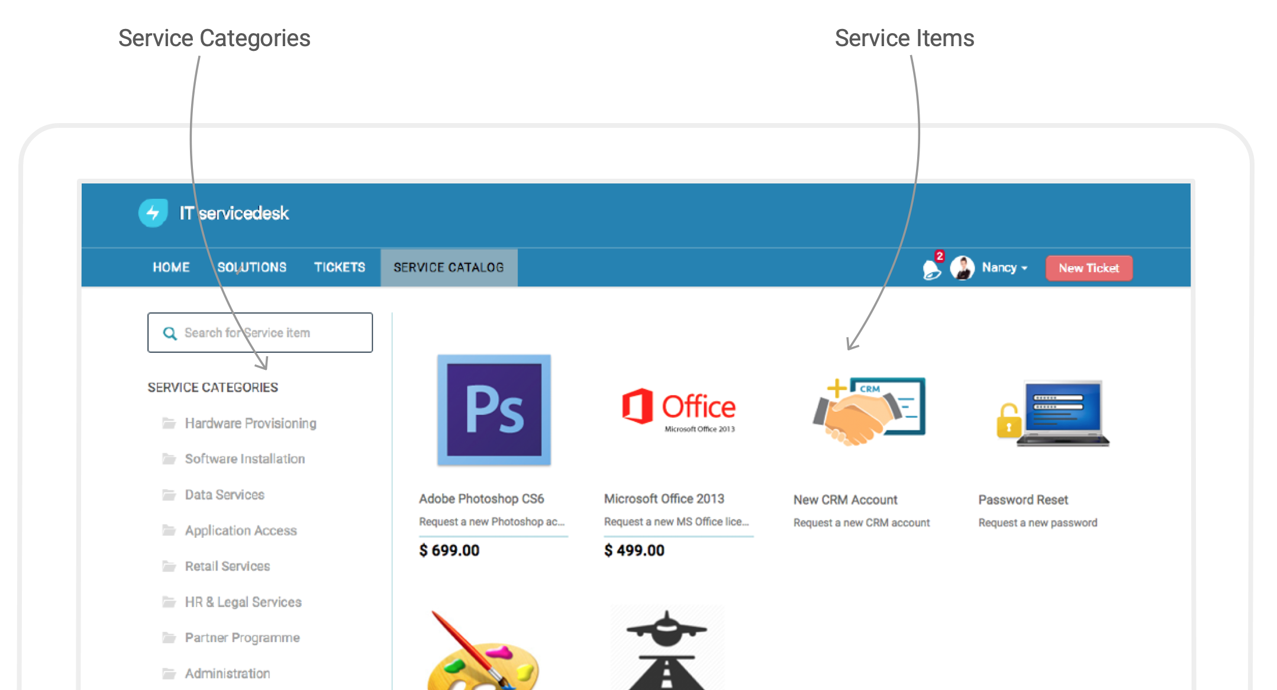This screenshot has width=1277, height=690.
Task: Click the Partner Programme folder icon
Action: 169,637
